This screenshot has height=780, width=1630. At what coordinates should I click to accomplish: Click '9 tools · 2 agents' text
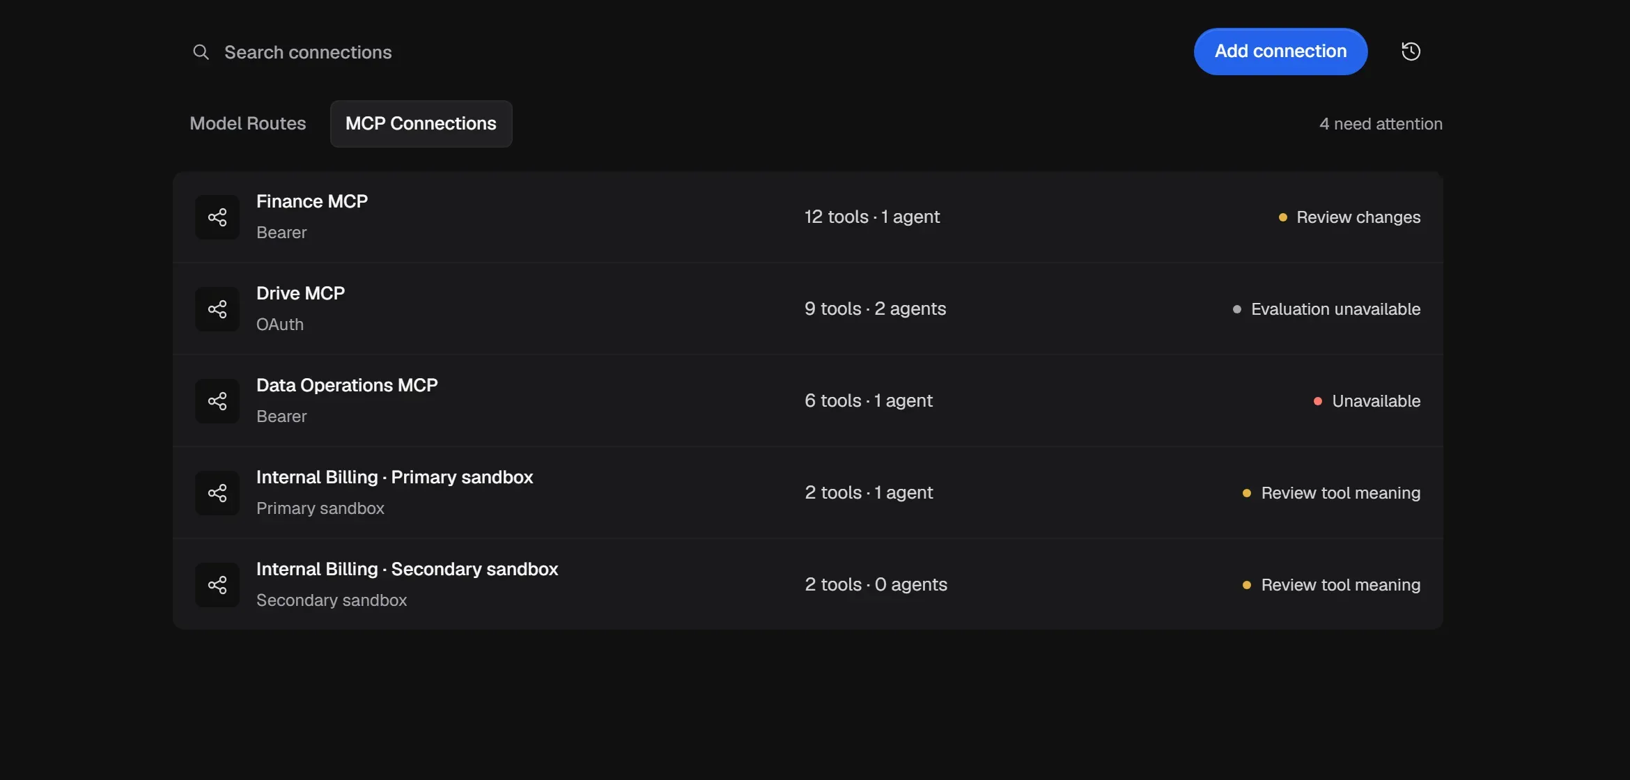click(875, 309)
